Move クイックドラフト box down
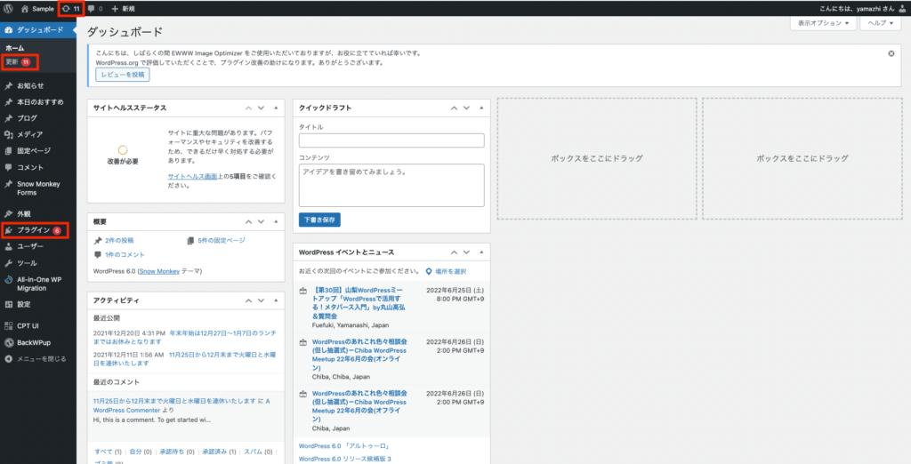The image size is (911, 464). coord(466,108)
